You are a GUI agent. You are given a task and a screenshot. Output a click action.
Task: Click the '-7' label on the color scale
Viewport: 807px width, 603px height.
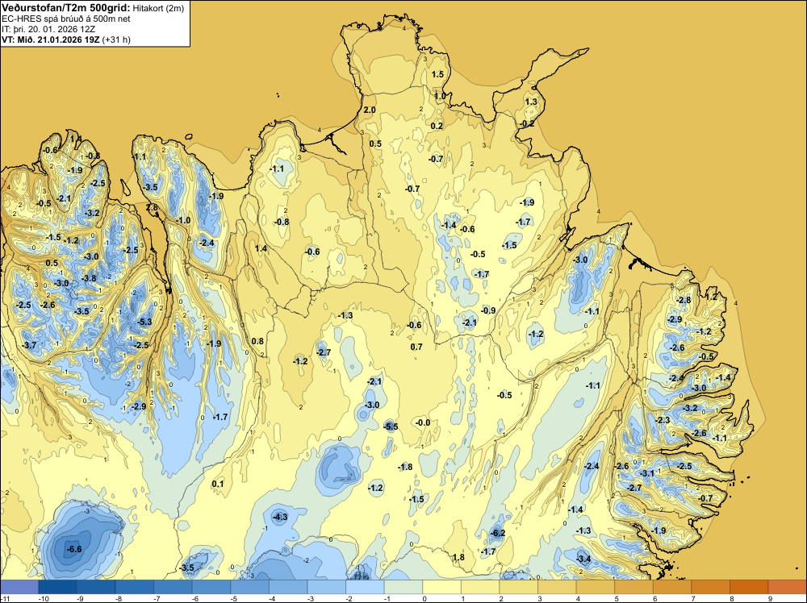(157, 598)
